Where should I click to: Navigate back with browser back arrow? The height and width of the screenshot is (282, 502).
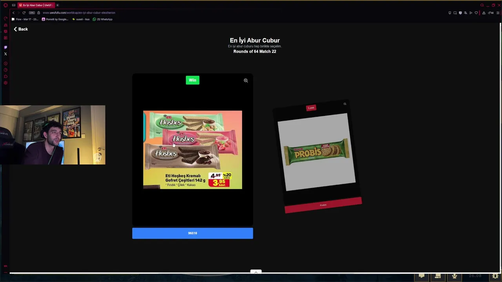tap(13, 13)
